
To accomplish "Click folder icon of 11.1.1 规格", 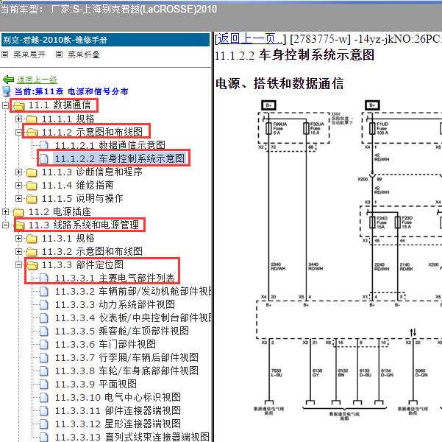I will click(32, 119).
